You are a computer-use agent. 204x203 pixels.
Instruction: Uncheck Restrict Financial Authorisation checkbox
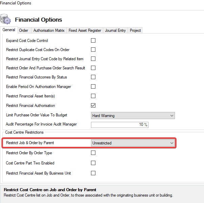click(x=93, y=106)
